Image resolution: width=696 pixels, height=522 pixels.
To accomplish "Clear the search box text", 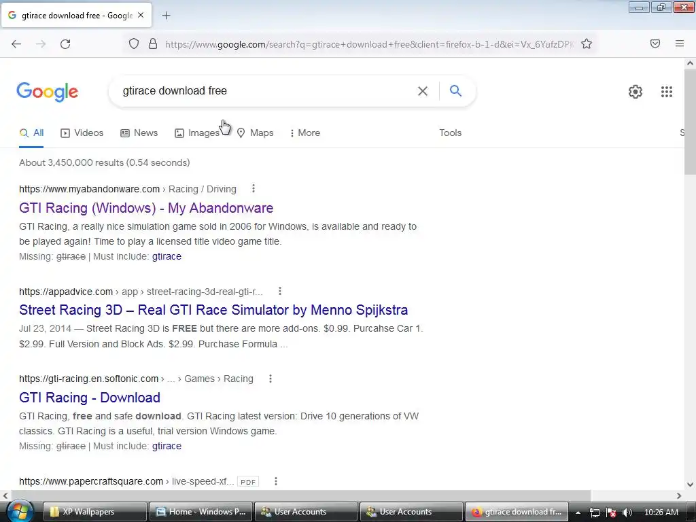I will pyautogui.click(x=423, y=91).
